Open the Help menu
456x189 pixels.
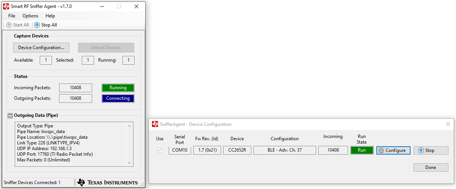tap(50, 16)
